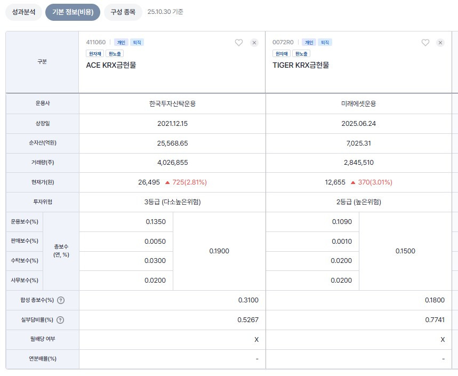The height and width of the screenshot is (376, 458).
Task: Select TIGER management fee 0.1090
Action: 342,222
